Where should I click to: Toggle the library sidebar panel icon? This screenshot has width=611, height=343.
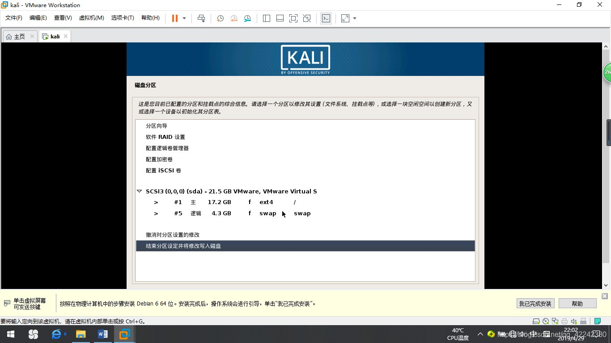pyautogui.click(x=267, y=18)
